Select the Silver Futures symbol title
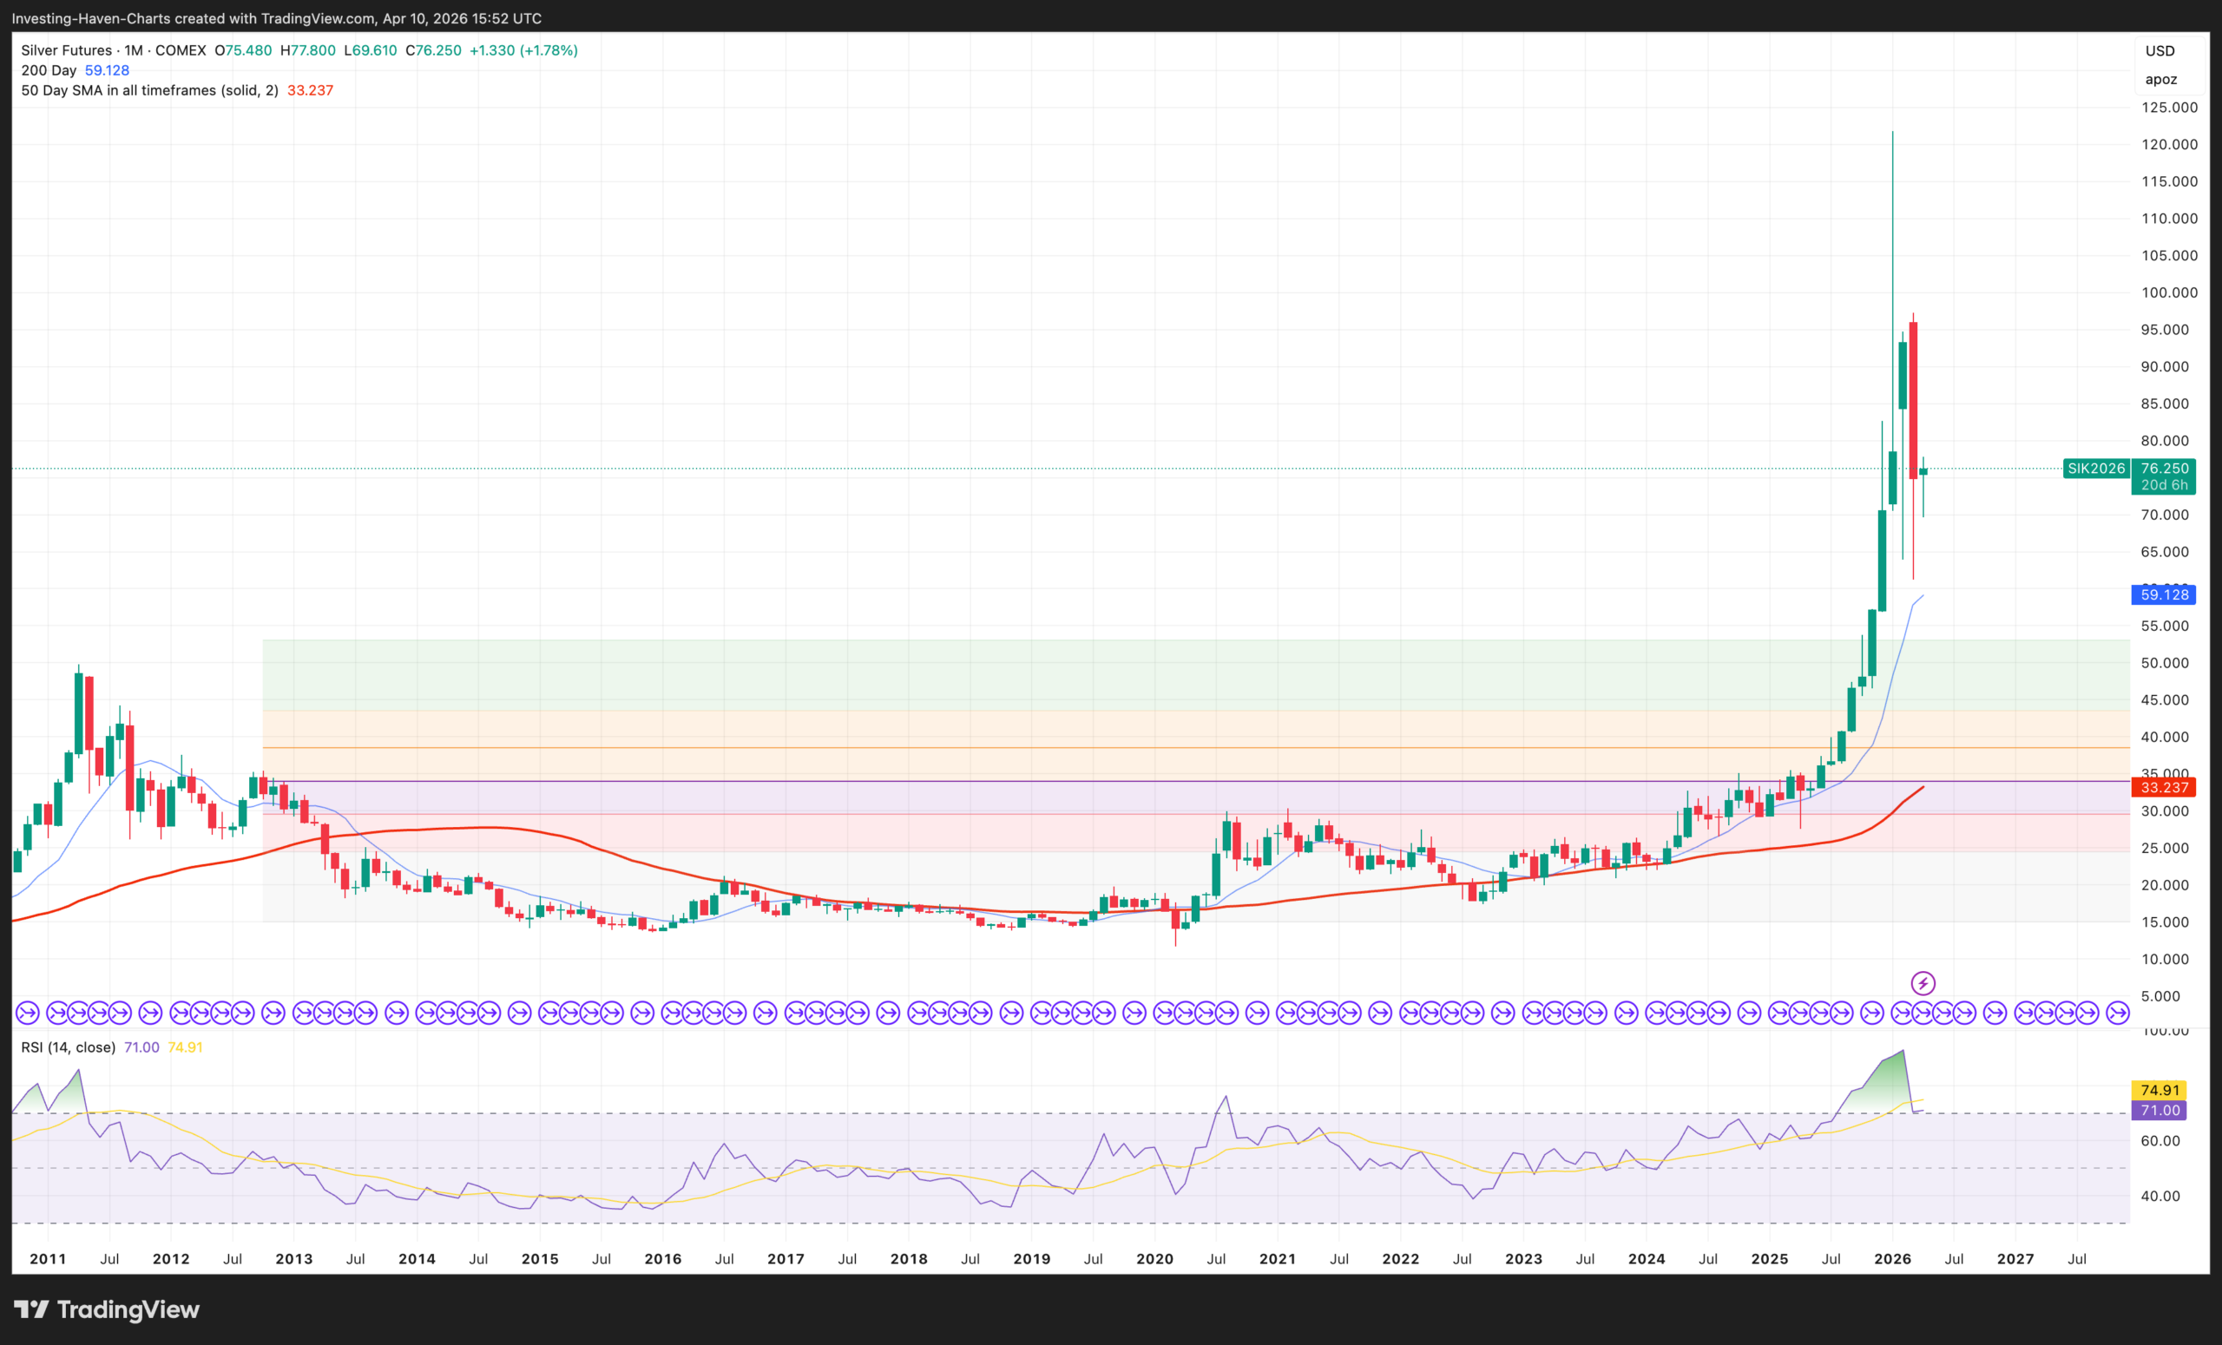 point(65,50)
